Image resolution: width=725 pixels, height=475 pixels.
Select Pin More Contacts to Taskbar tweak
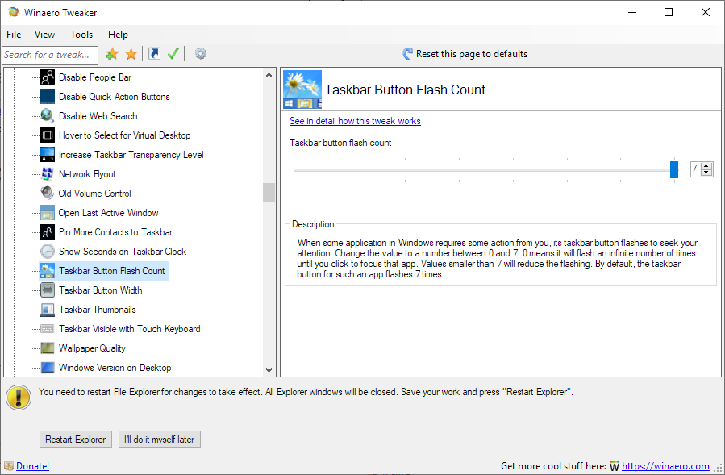[115, 232]
